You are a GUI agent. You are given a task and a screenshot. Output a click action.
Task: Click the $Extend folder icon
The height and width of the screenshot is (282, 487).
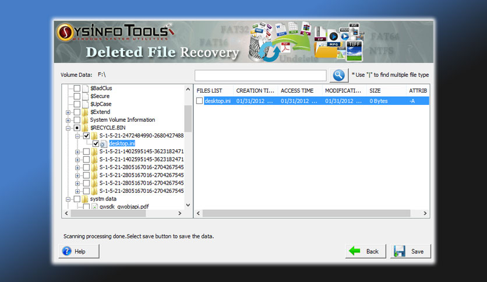[85, 112]
